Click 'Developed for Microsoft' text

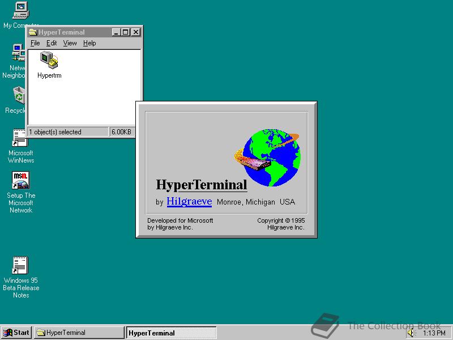click(x=180, y=220)
